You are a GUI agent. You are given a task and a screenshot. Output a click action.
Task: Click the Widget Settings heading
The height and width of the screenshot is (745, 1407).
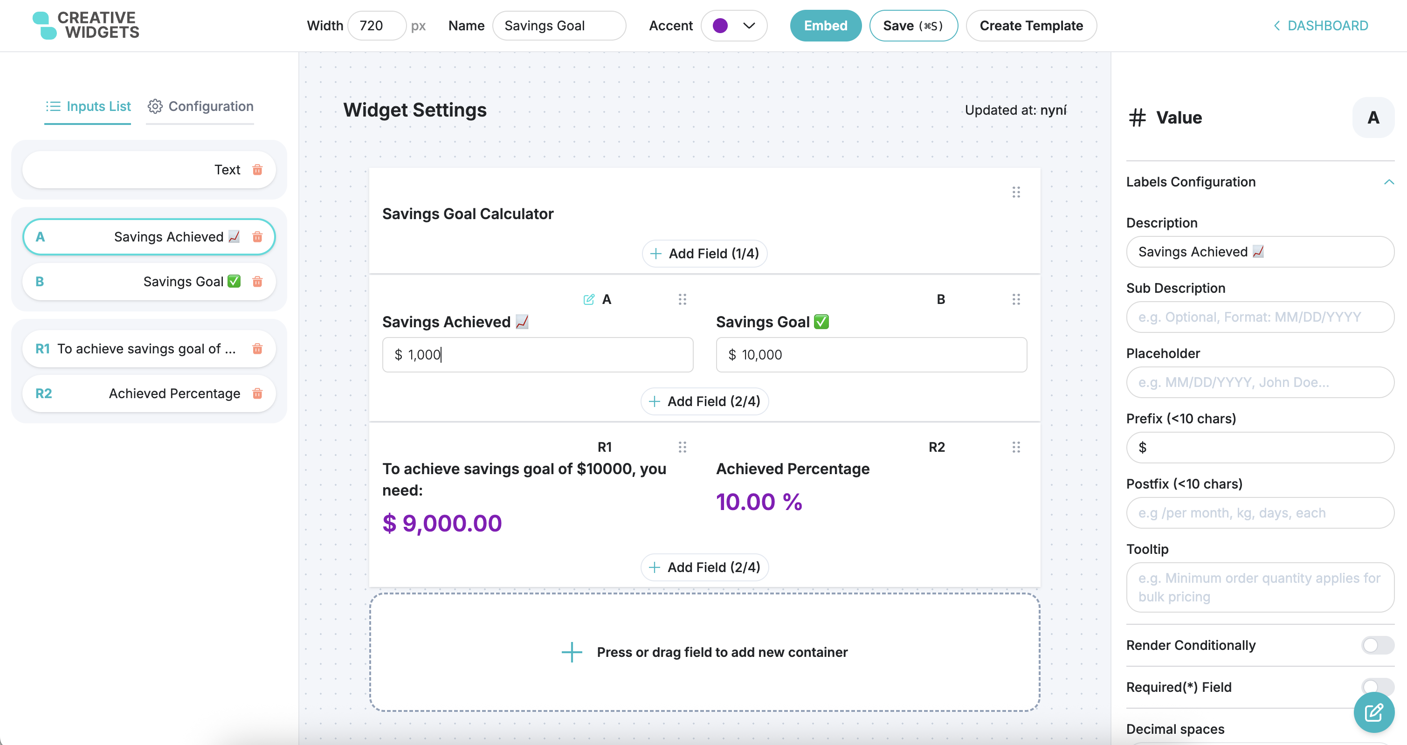(x=414, y=110)
